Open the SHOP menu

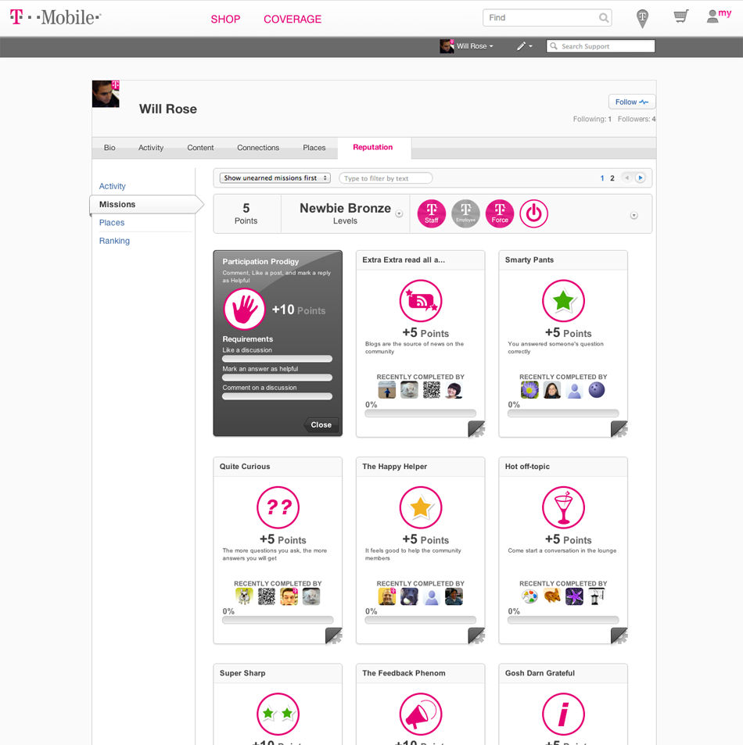click(x=225, y=19)
